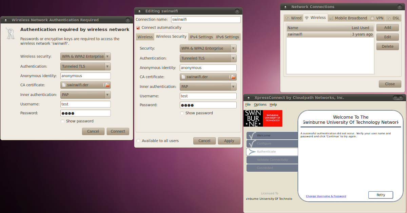Click Add in Network Connections
The width and height of the screenshot is (407, 213).
(x=387, y=28)
